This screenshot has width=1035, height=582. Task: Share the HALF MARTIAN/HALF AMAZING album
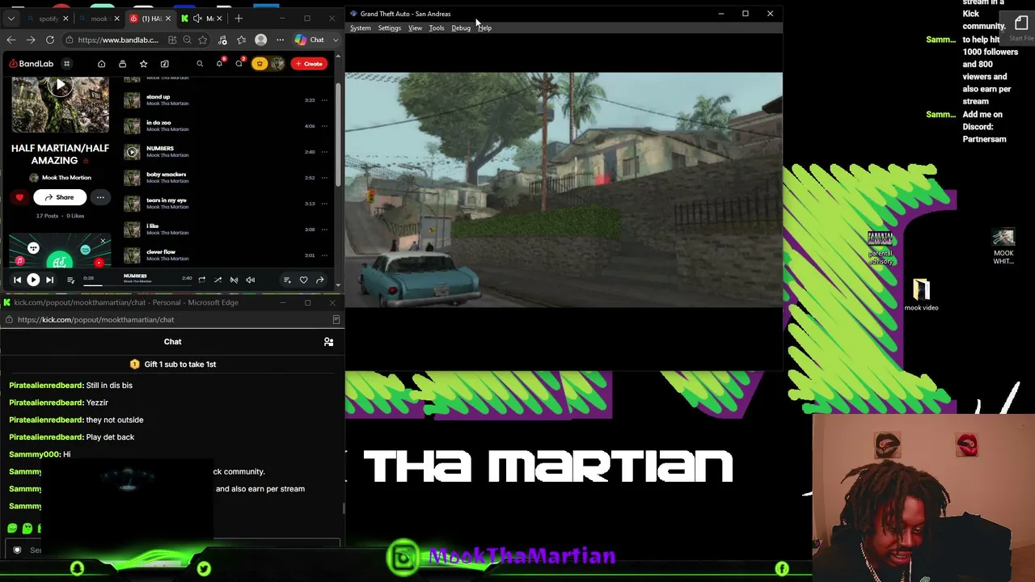[x=59, y=197]
